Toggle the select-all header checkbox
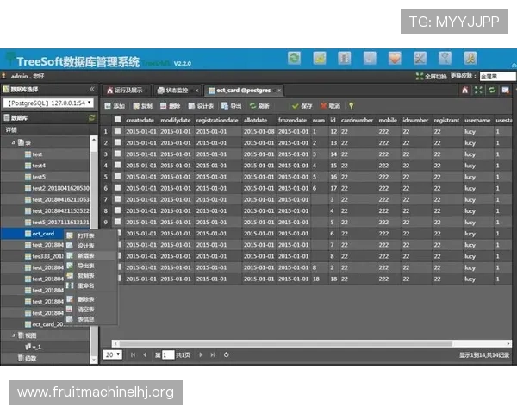 pyautogui.click(x=117, y=120)
